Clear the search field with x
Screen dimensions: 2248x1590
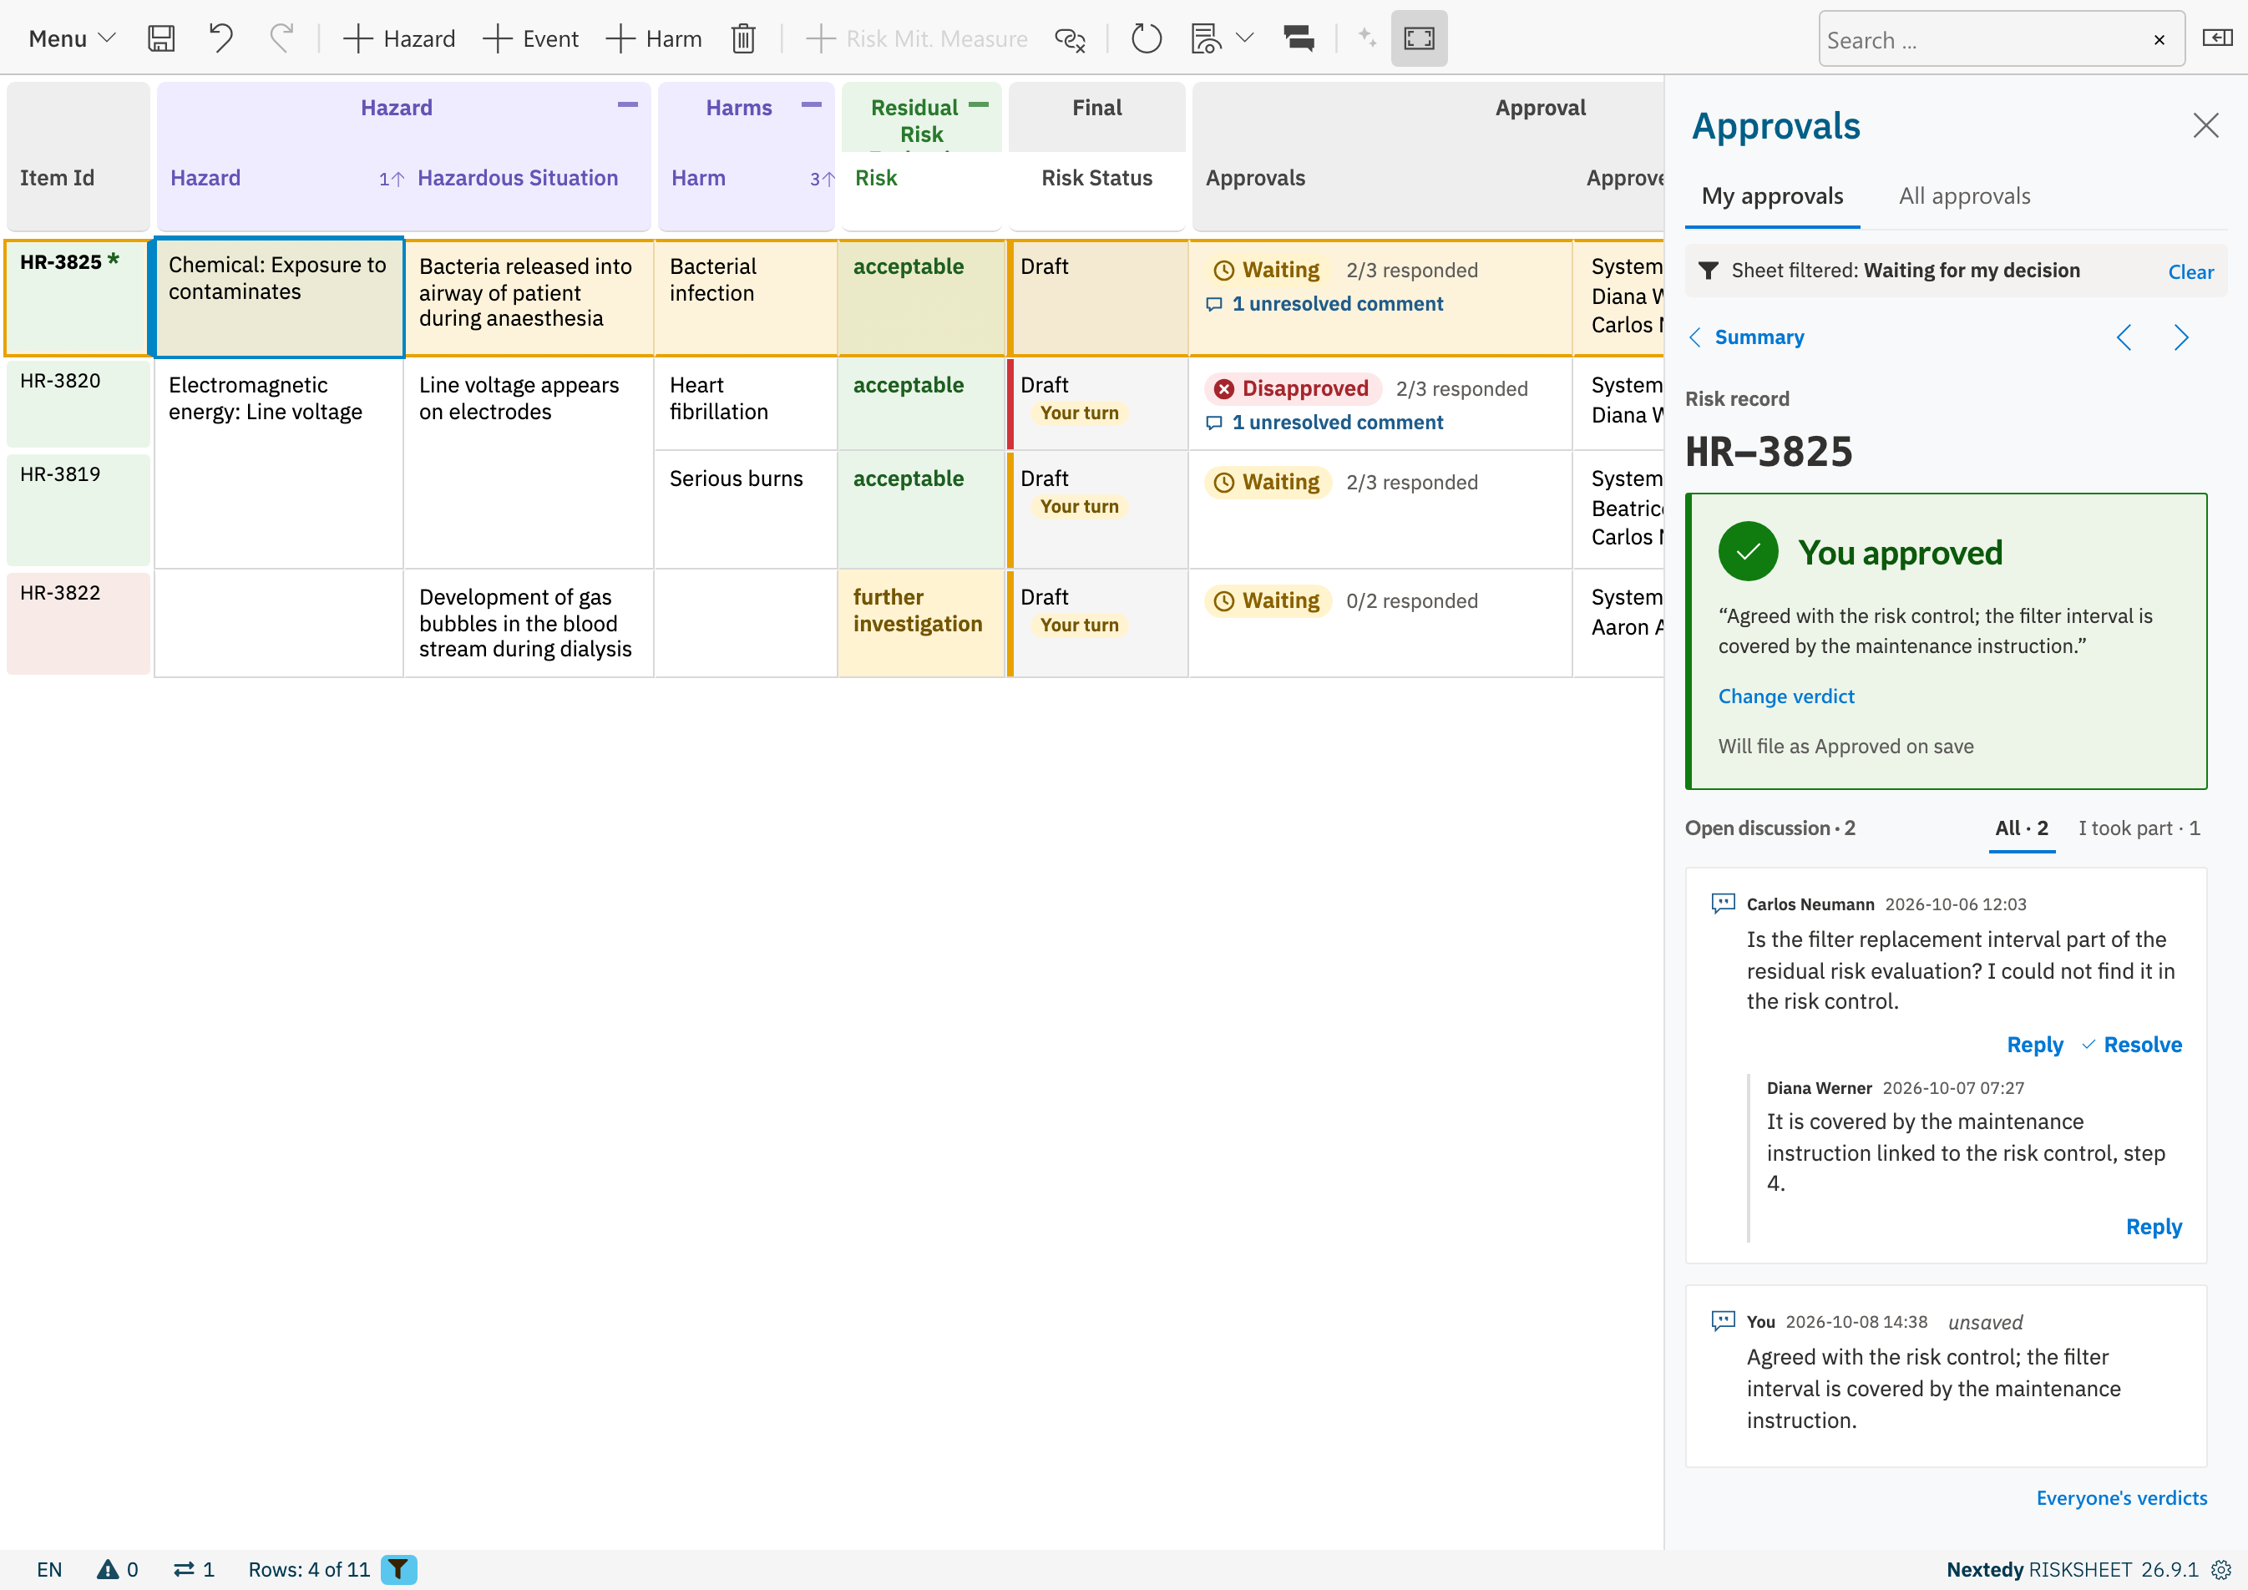[x=2159, y=40]
